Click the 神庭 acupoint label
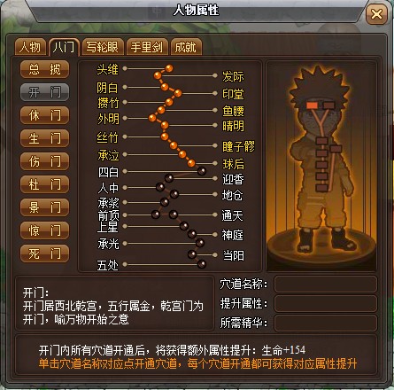 coord(232,235)
